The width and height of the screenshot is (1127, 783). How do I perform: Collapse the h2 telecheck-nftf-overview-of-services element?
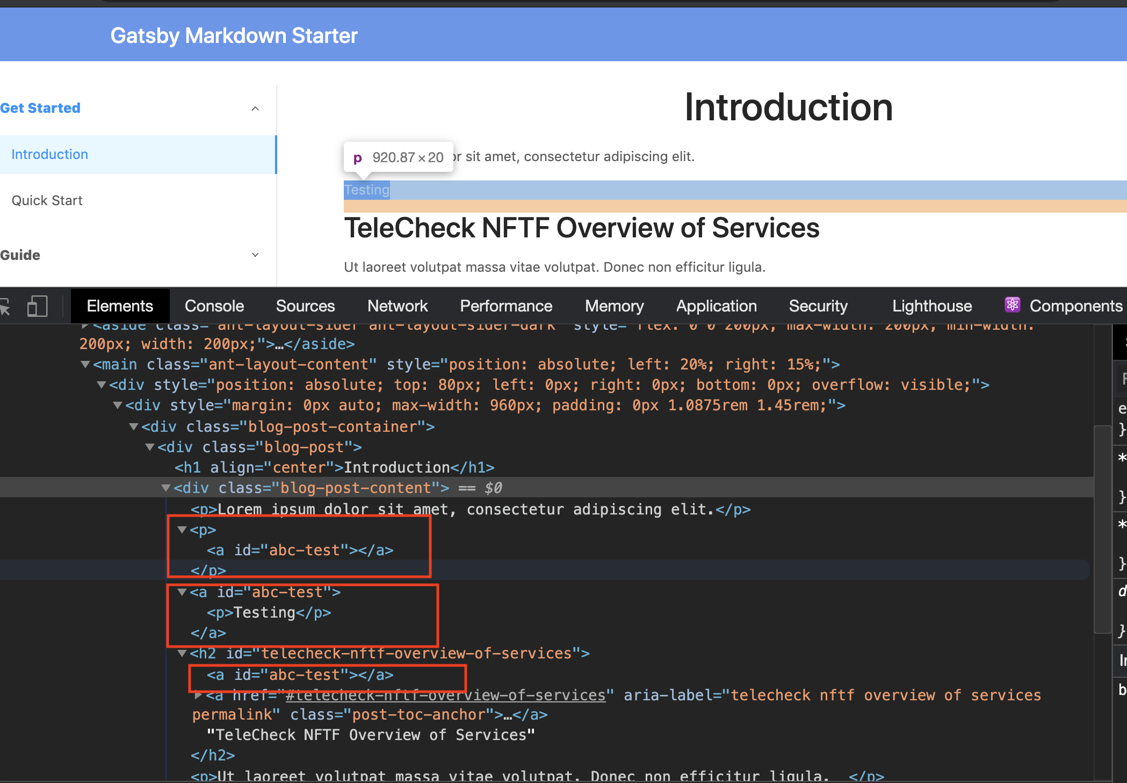click(181, 654)
